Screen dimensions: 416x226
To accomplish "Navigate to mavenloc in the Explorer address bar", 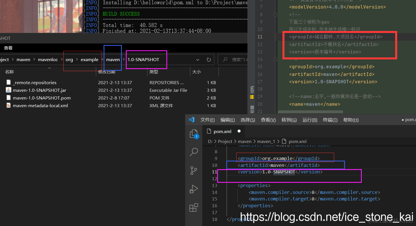I will (x=48, y=60).
